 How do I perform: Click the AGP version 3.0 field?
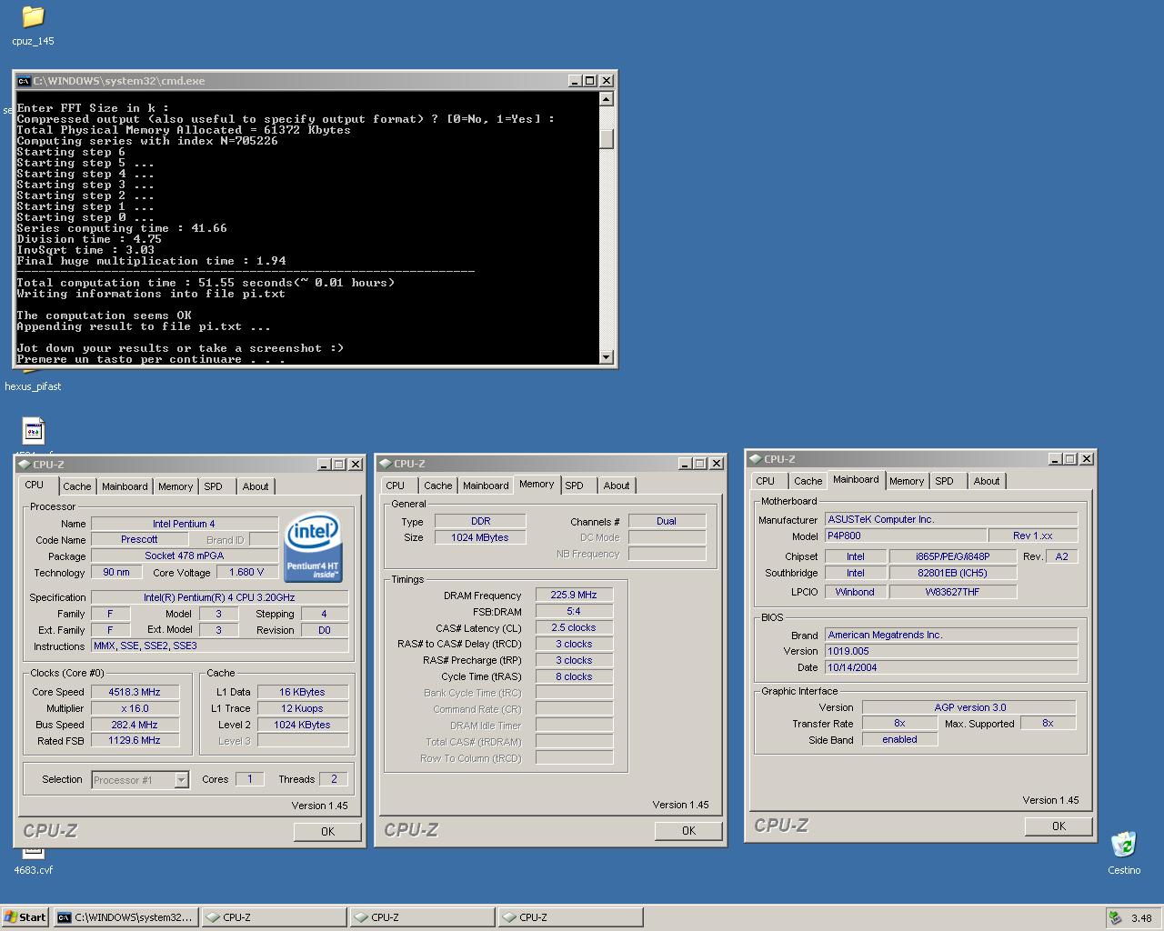pyautogui.click(x=969, y=707)
